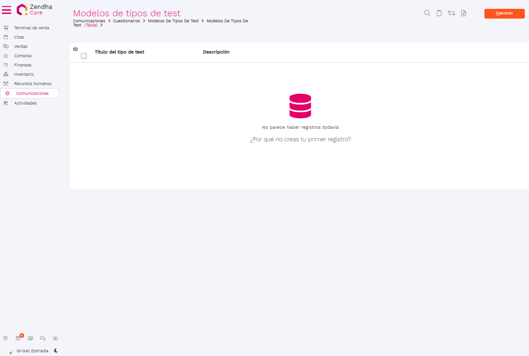Click the refresh arrows icon
529x356 pixels.
tap(451, 13)
